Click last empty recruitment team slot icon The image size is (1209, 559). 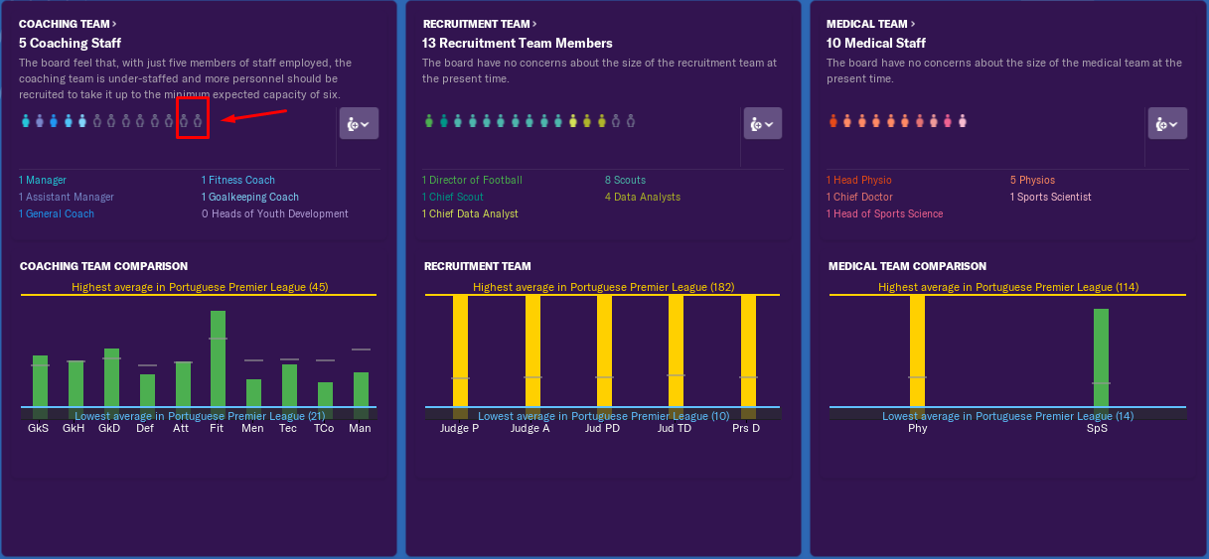coord(631,122)
